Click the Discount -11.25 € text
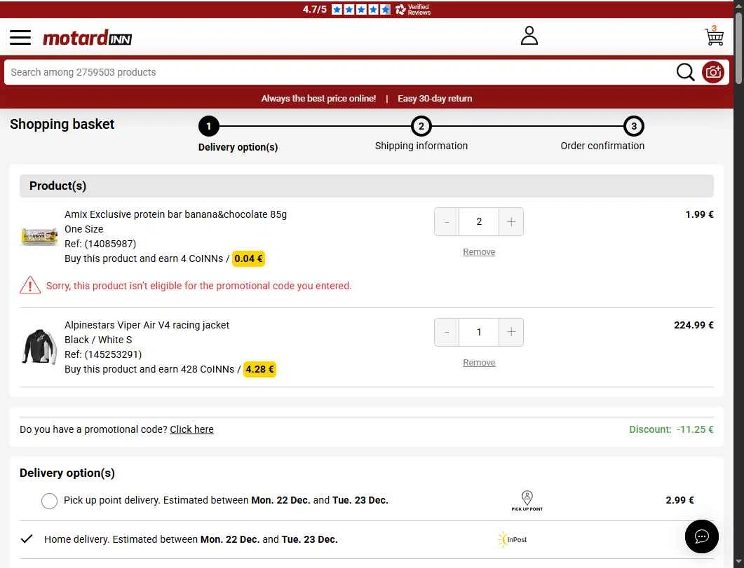 [x=671, y=429]
